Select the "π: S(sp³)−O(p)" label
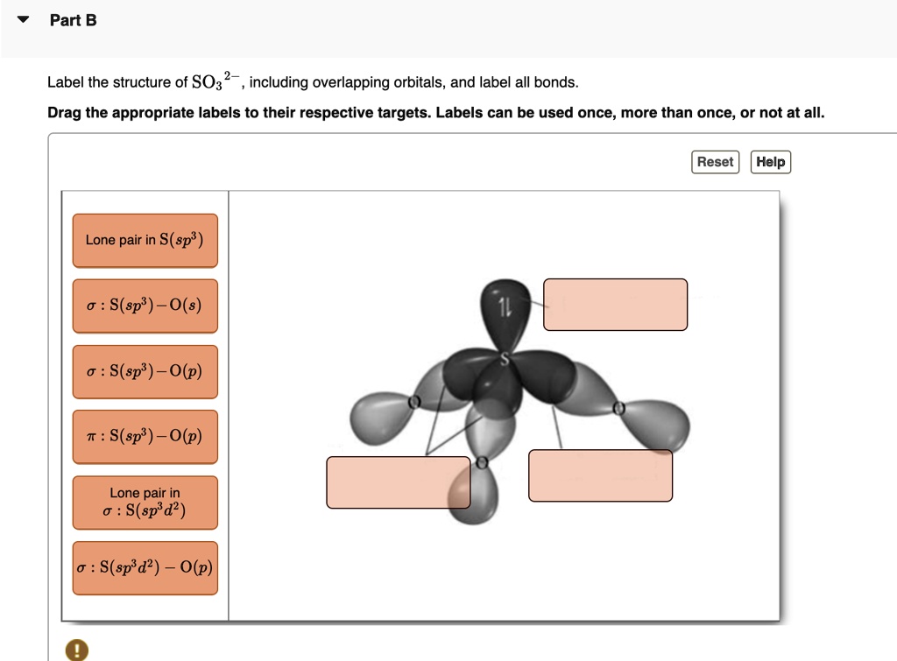Screen dimensions: 897x661 coord(145,437)
